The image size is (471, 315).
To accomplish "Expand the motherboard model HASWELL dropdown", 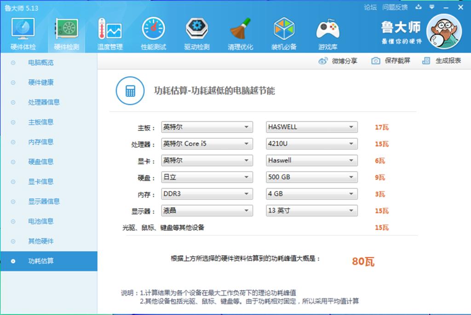I will click(x=311, y=127).
